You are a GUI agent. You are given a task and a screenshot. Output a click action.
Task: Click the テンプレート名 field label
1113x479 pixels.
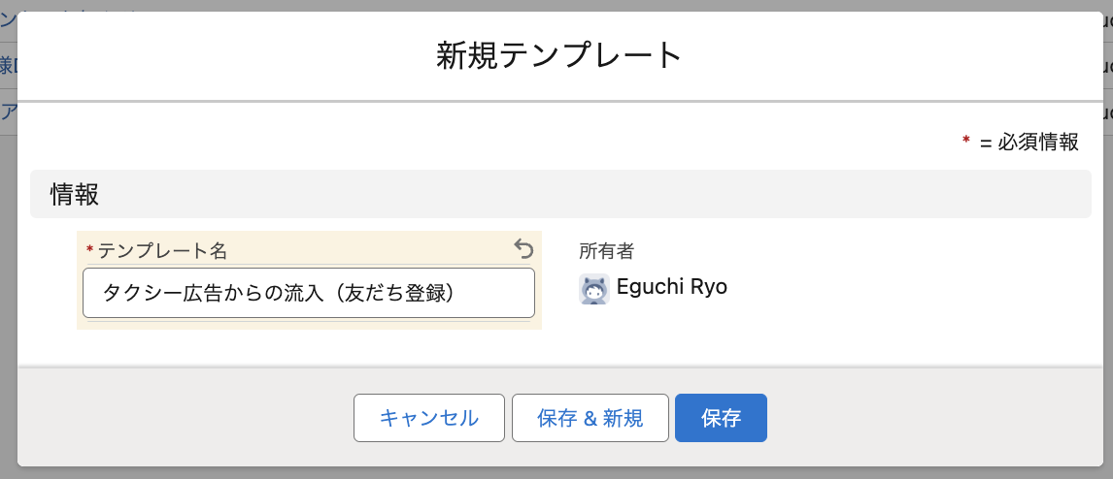(x=162, y=251)
